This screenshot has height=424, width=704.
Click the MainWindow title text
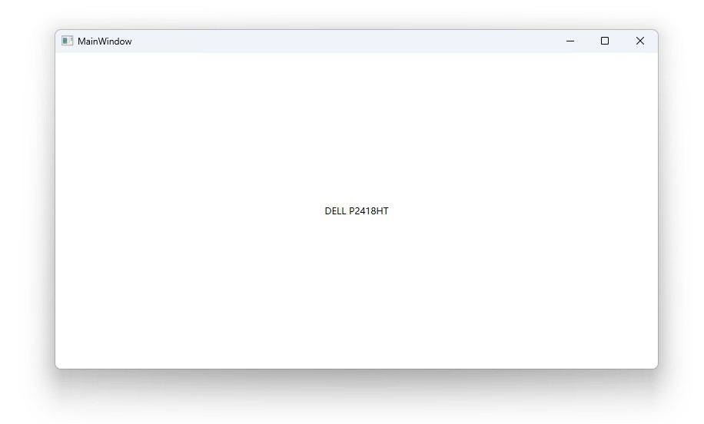click(x=105, y=41)
